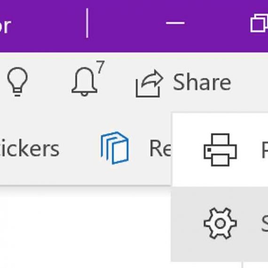Screen dimensions: 268x268
Task: Click the white Print menu row background
Action: (220, 150)
